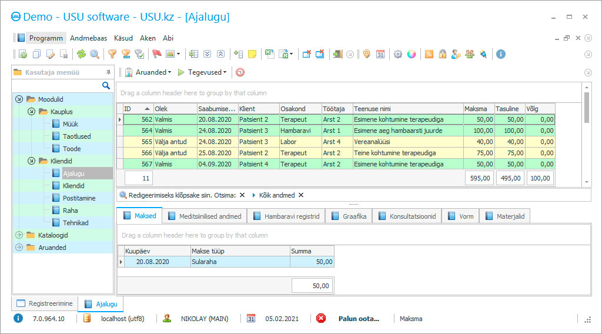Collapse the Kauplus tree folder
Viewport: 602px width, 334px height.
tap(31, 112)
